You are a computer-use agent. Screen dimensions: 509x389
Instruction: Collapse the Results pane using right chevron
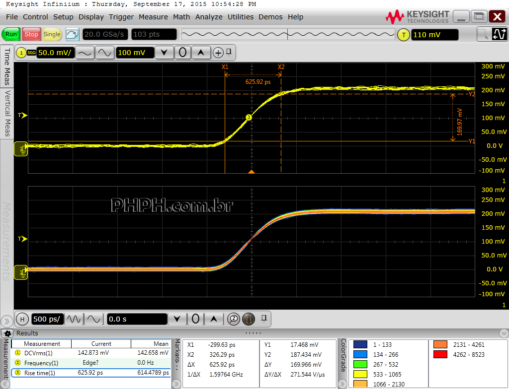click(x=504, y=333)
